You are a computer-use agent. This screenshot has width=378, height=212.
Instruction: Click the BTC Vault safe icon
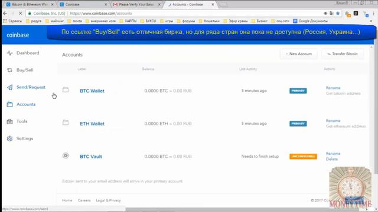(66, 155)
